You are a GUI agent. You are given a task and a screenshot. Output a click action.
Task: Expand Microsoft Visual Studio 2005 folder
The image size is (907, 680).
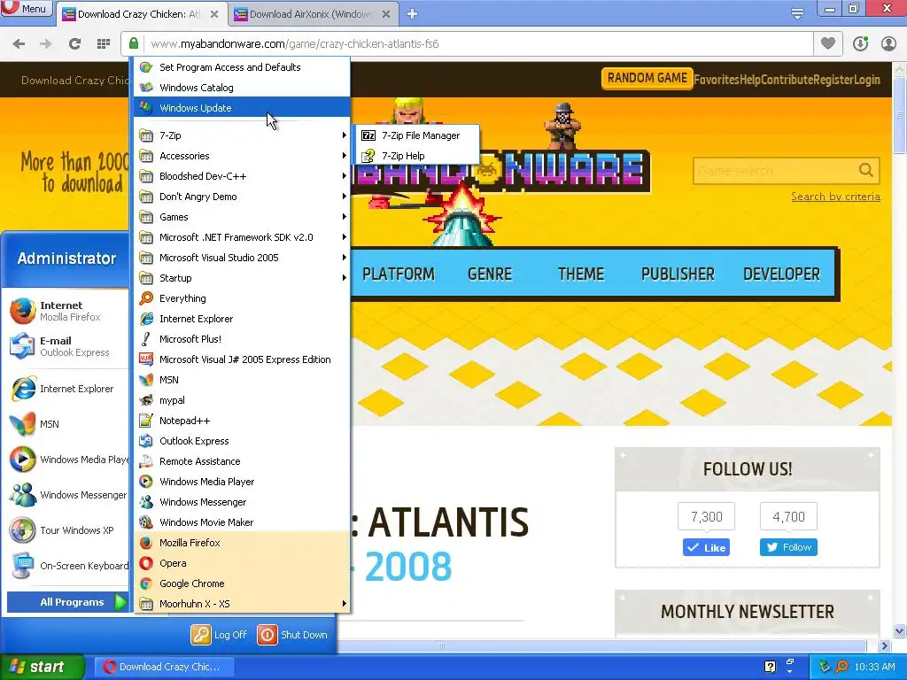(x=242, y=258)
